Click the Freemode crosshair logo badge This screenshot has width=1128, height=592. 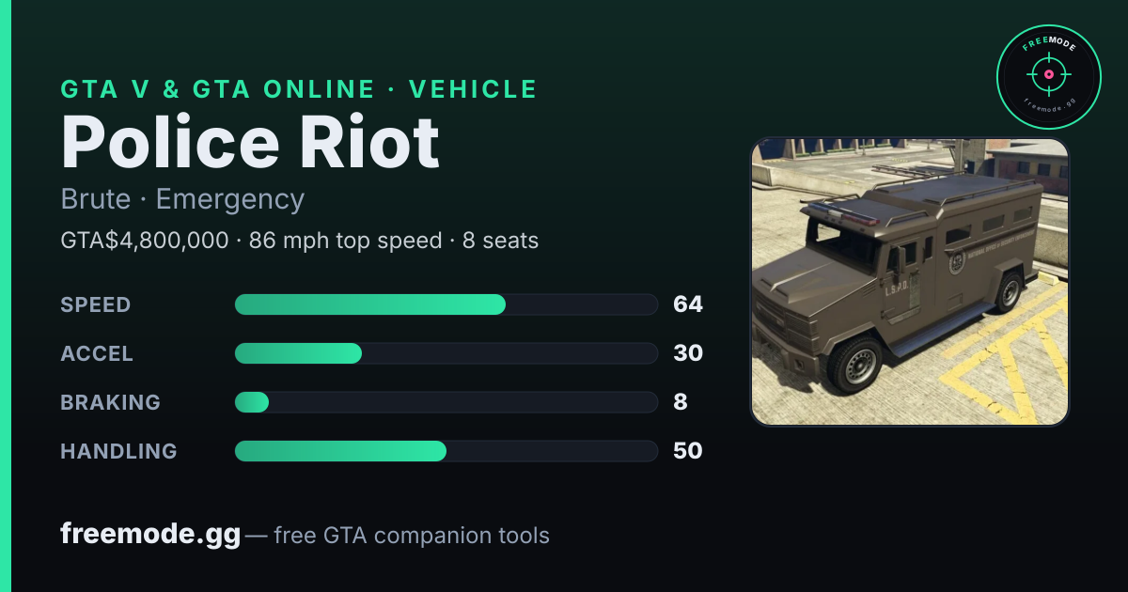1048,77
